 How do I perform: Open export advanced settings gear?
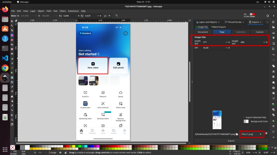point(266,133)
